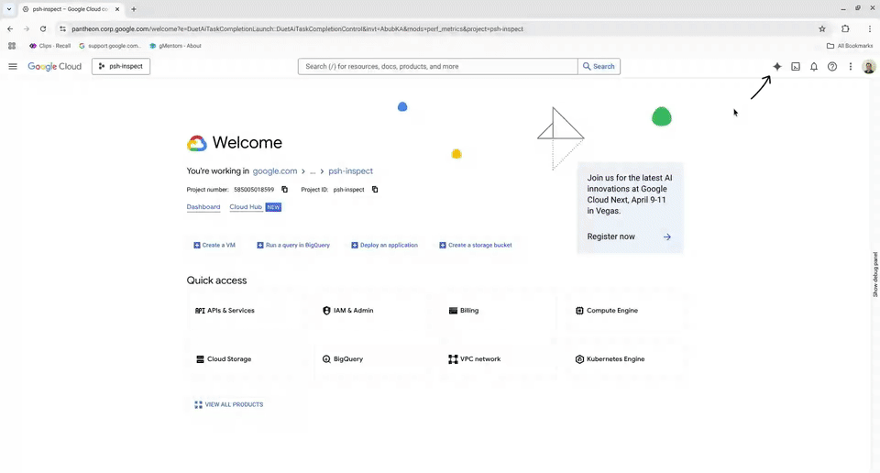Bookmark this page with the star icon
880x473 pixels.
(822, 28)
